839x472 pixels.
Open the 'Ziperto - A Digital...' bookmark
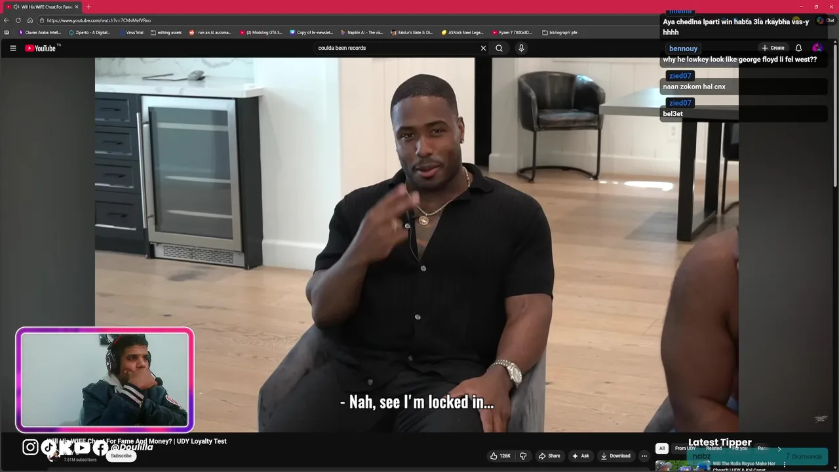(90, 32)
